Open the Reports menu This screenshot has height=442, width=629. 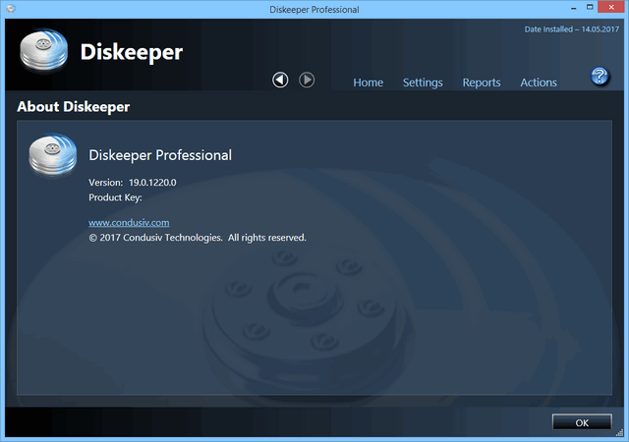tap(482, 83)
